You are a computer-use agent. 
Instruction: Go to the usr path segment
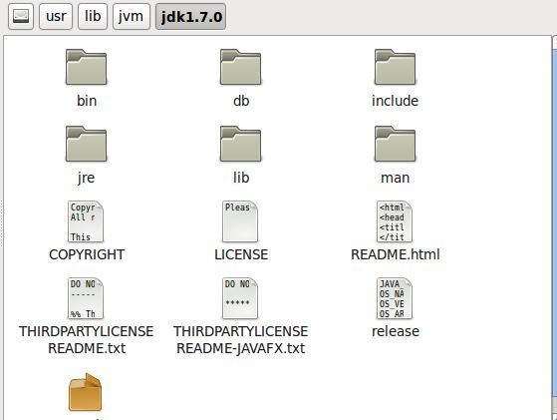[x=56, y=16]
